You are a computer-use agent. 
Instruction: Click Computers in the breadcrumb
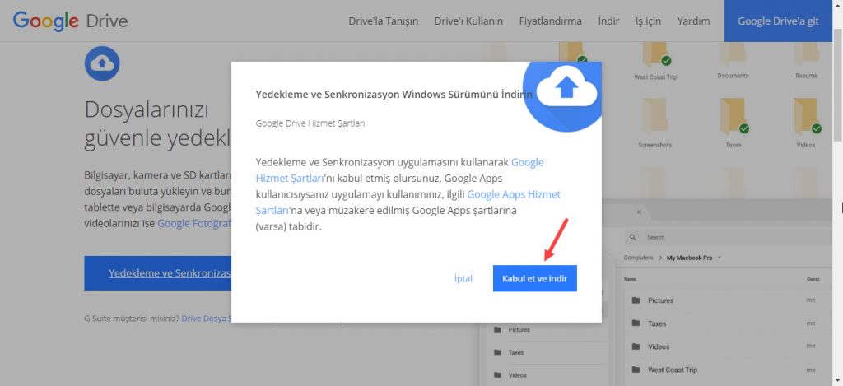click(638, 258)
